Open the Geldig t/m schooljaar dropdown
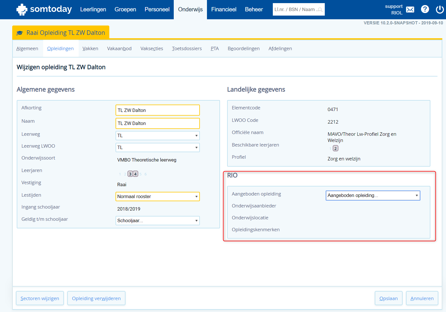 (x=158, y=221)
